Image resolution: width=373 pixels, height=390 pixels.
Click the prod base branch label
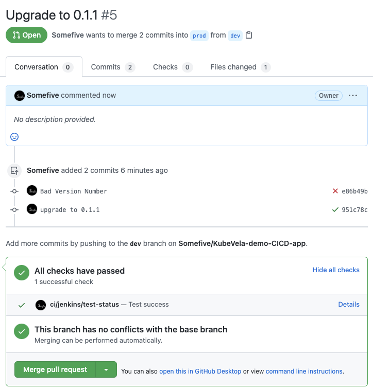coord(199,36)
